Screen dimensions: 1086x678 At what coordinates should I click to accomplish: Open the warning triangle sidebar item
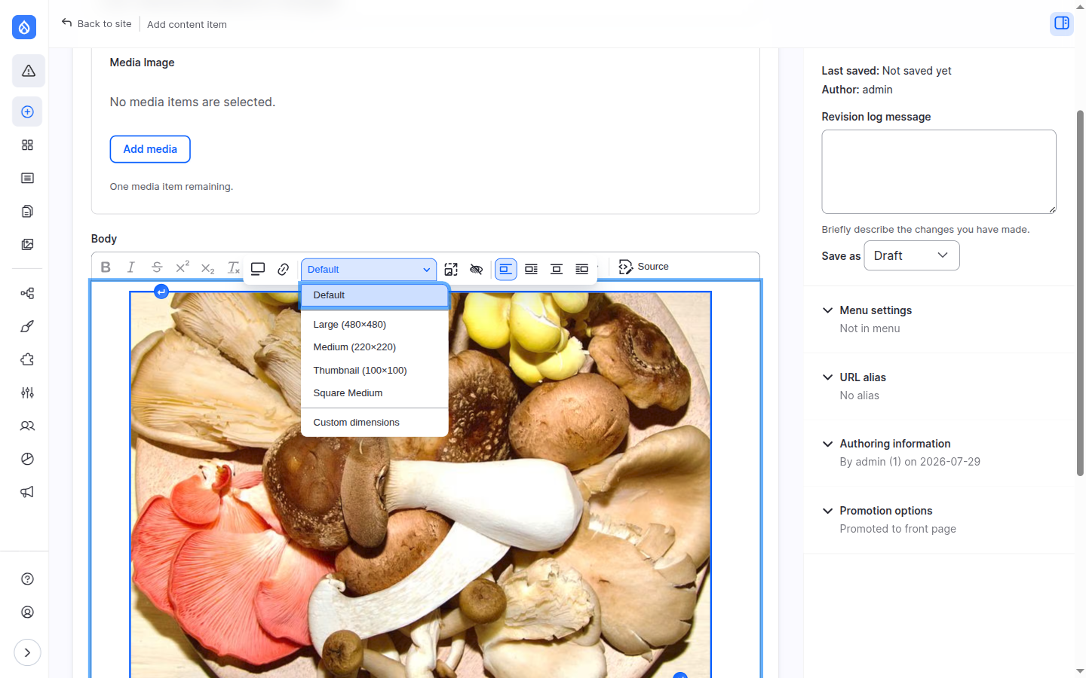[28, 71]
